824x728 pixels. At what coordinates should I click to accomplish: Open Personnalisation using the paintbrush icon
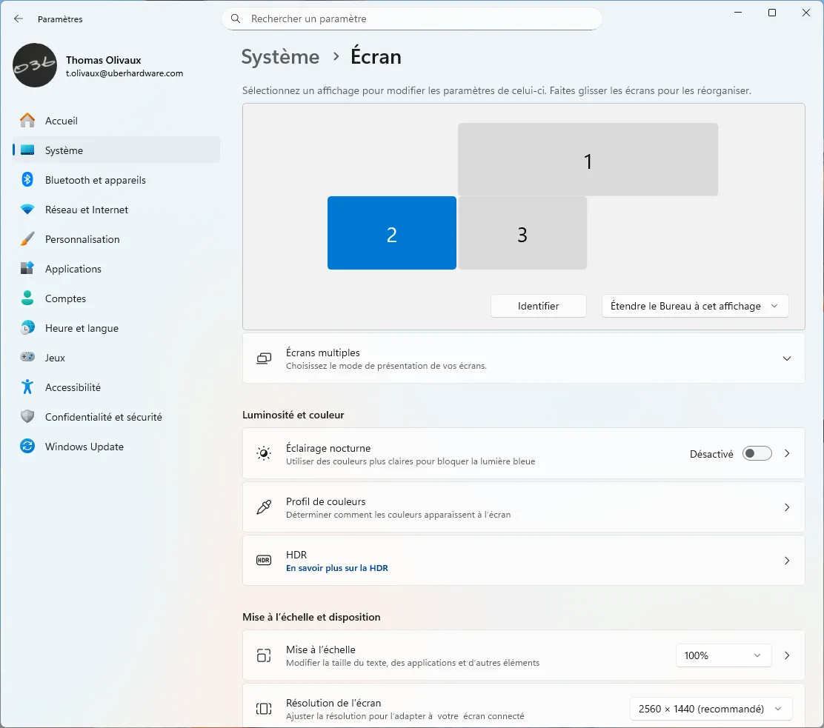click(27, 239)
